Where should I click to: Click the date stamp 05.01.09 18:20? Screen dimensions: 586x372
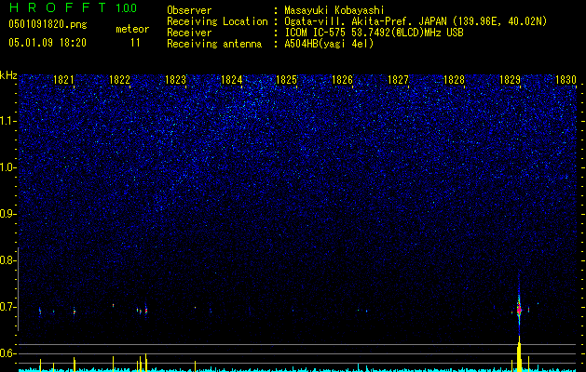[48, 43]
